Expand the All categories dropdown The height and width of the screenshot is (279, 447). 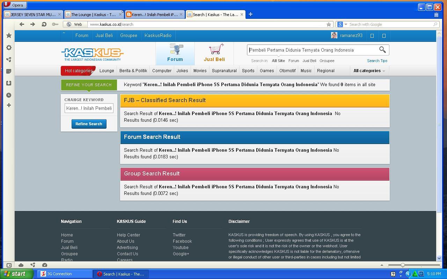(x=369, y=71)
